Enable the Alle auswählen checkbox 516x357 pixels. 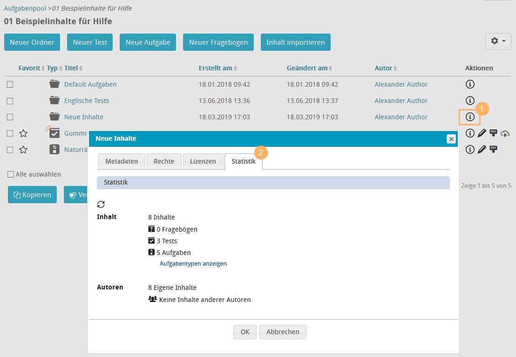coord(11,175)
